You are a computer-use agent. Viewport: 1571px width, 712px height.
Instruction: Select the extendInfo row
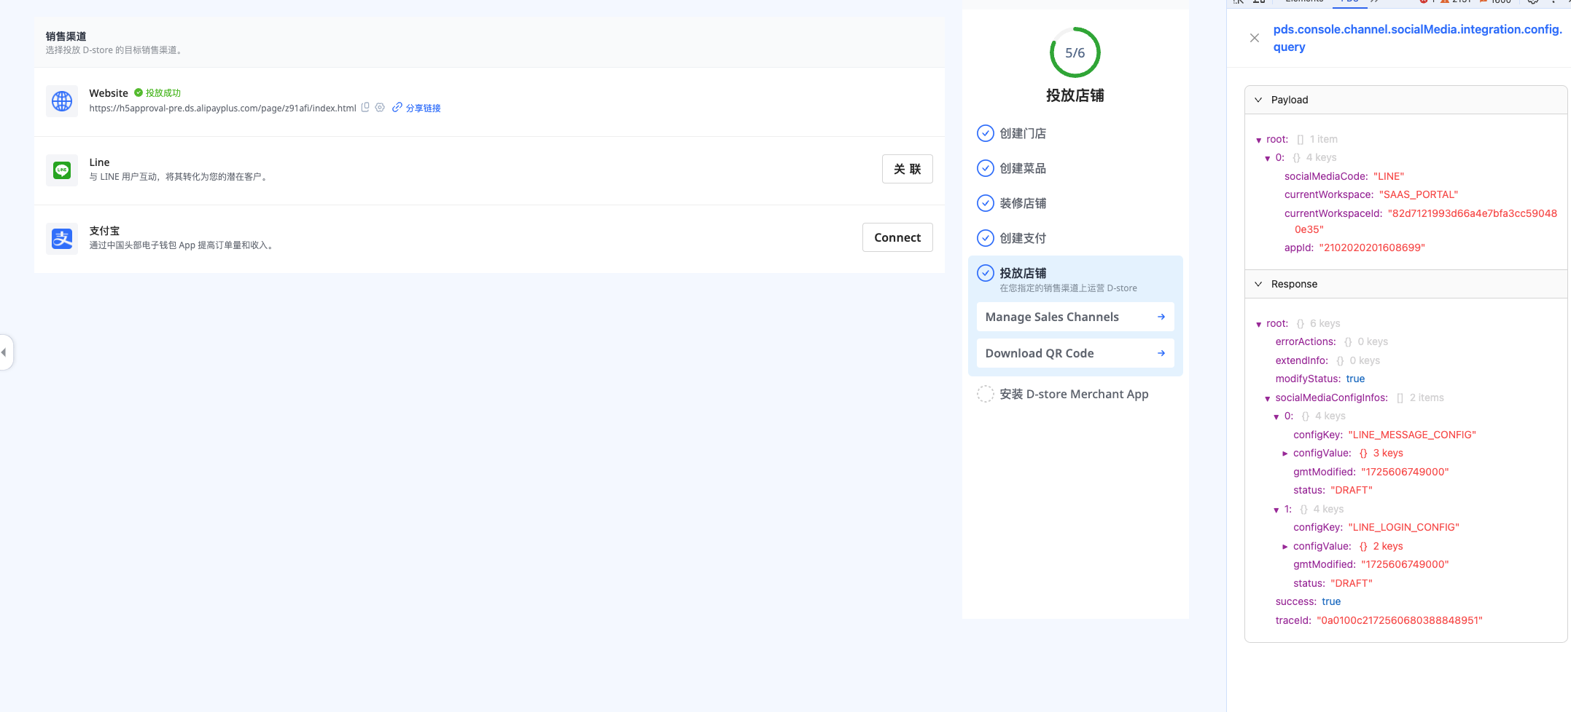click(1328, 360)
